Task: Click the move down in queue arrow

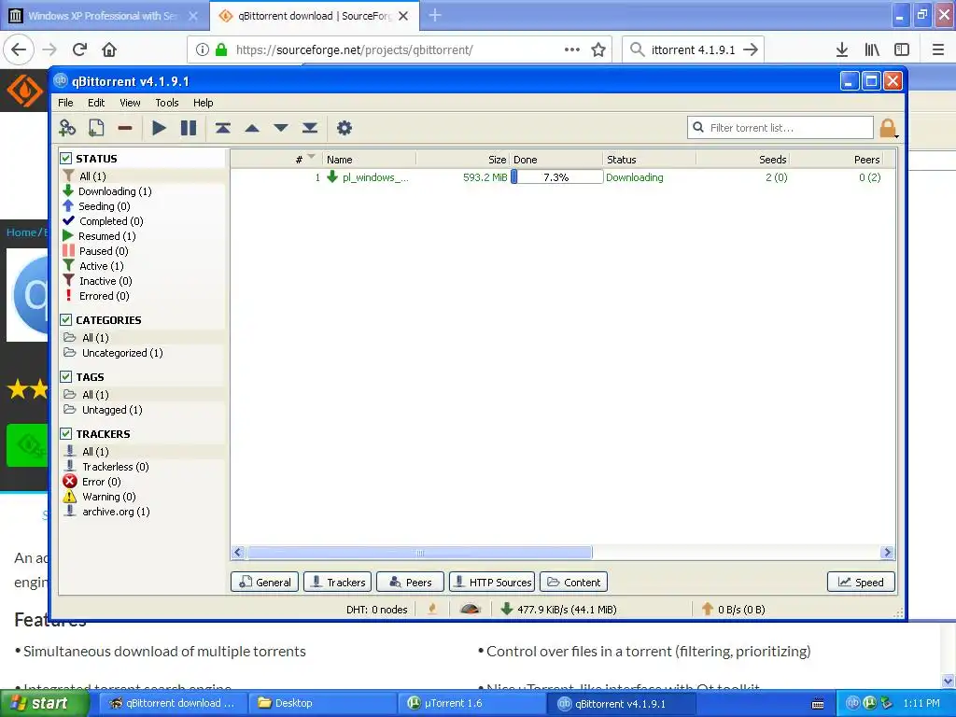Action: click(x=280, y=128)
